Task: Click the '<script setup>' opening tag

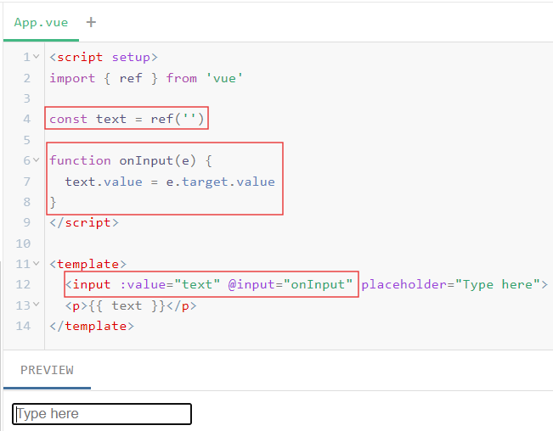Action: tap(104, 57)
